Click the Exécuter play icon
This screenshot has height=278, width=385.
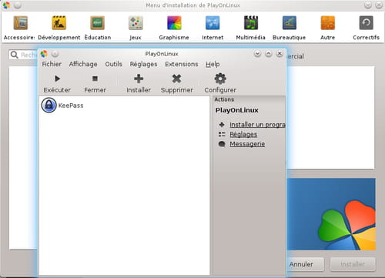57,79
